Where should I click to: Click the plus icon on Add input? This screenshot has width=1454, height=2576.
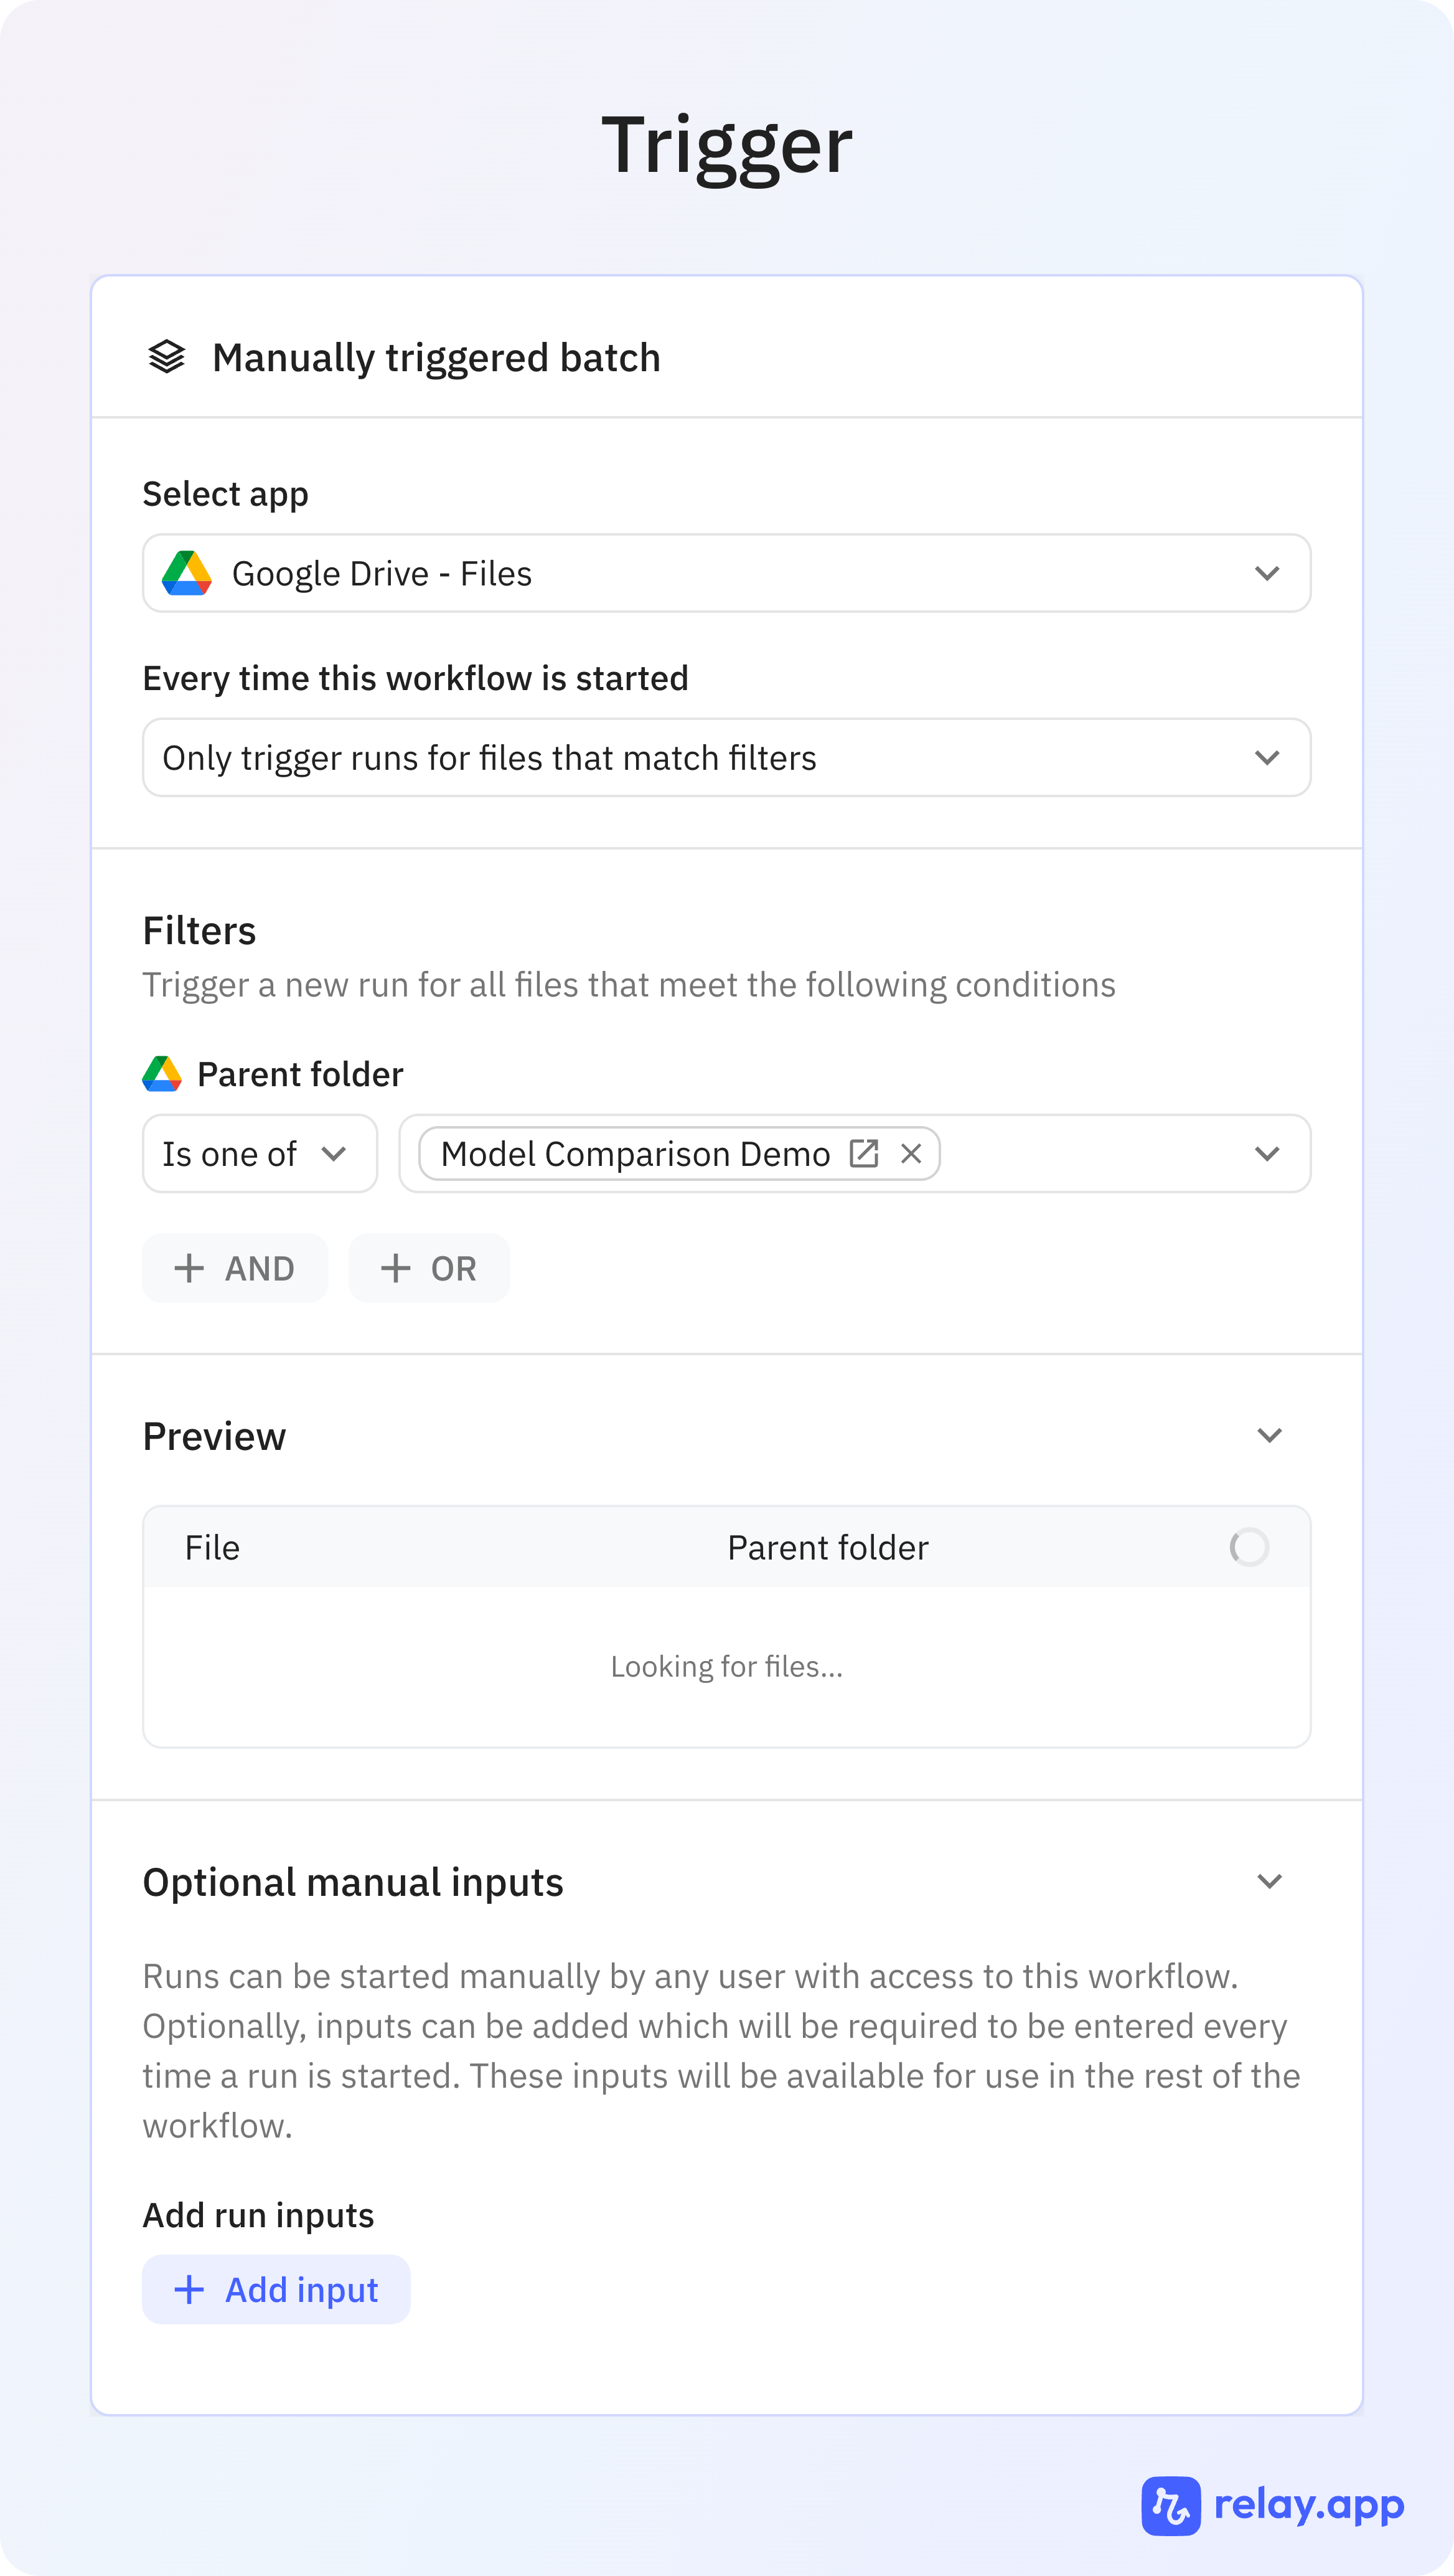(189, 2289)
